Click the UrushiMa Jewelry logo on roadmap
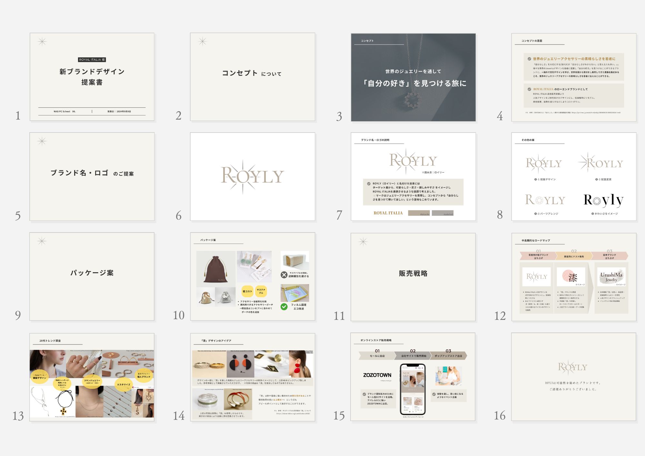The width and height of the screenshot is (645, 456). pyautogui.click(x=611, y=277)
